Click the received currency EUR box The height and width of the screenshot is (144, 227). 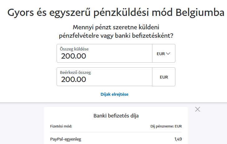164,77
